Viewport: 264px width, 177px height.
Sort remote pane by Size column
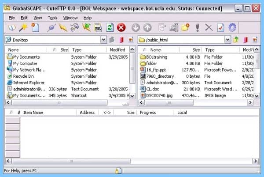point(191,50)
